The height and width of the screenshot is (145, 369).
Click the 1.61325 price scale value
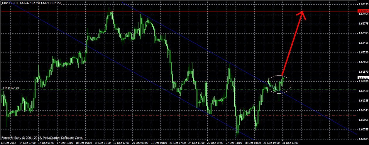(x=363, y=100)
